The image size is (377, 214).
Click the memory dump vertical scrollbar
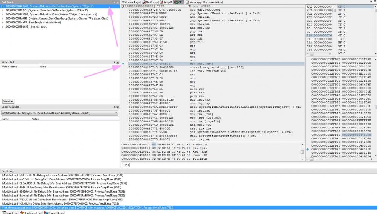click(x=302, y=152)
